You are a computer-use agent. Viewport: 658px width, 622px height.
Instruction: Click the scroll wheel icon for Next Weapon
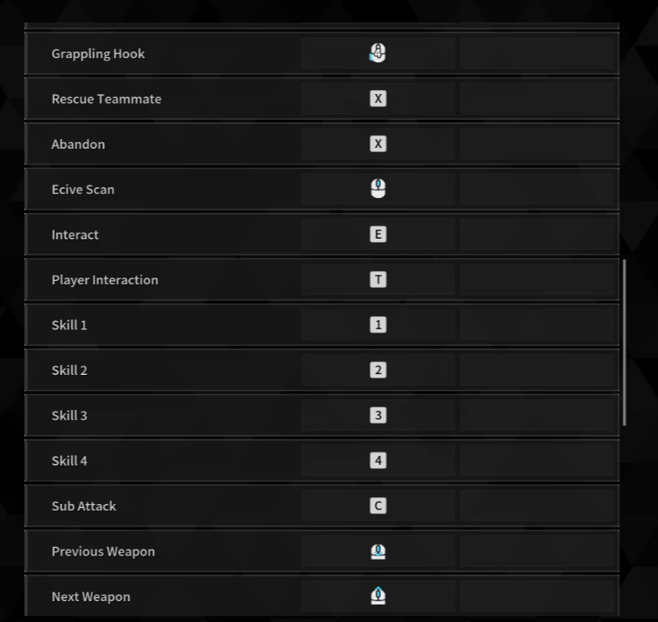(378, 596)
